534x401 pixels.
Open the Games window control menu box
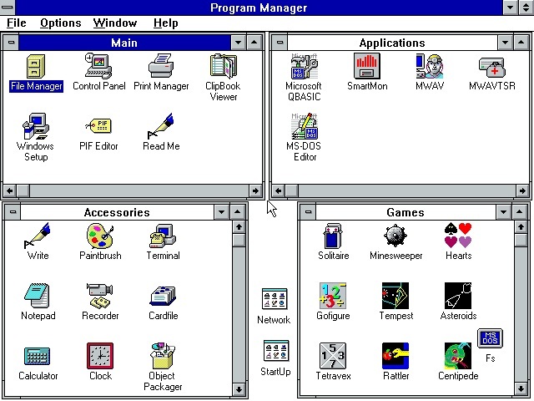pos(308,212)
